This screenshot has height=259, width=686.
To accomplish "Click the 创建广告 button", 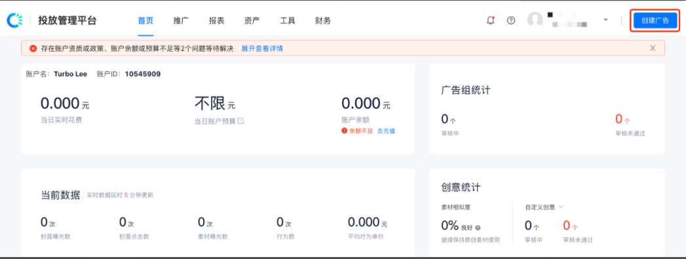I will tap(655, 20).
